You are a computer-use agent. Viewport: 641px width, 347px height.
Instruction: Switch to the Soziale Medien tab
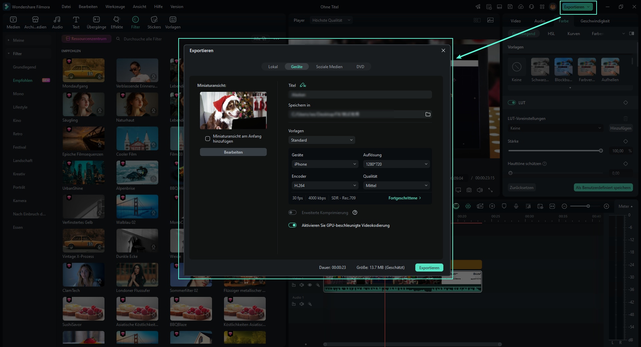(329, 66)
